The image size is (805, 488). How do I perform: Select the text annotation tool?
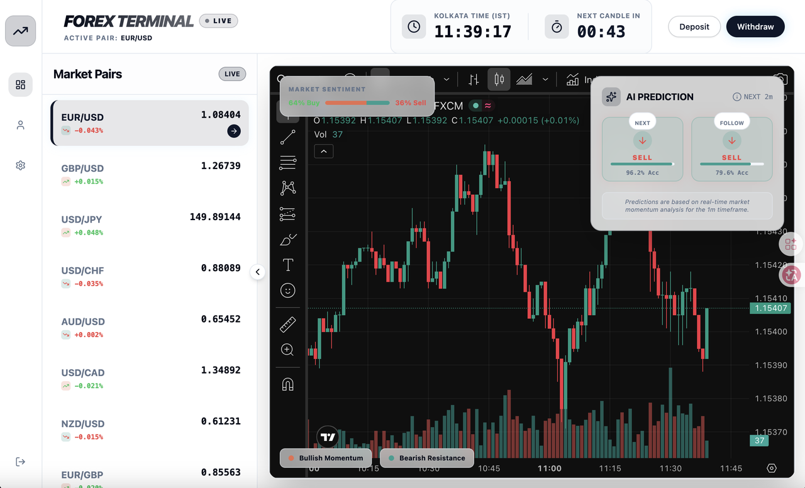tap(288, 265)
